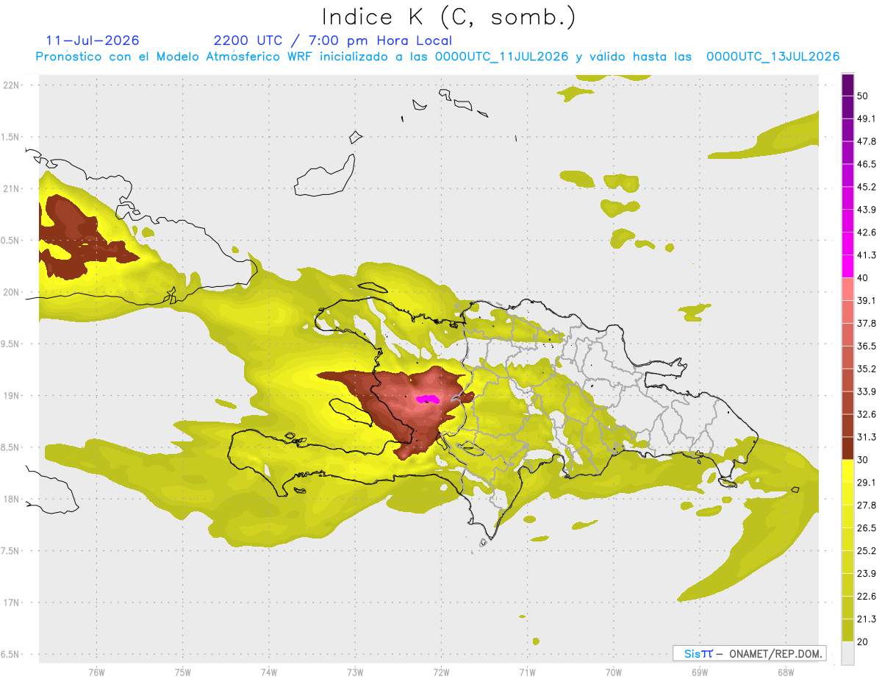Image resolution: width=882 pixels, height=682 pixels.
Task: Click the color bar label "25.2"
Action: pyautogui.click(x=867, y=550)
